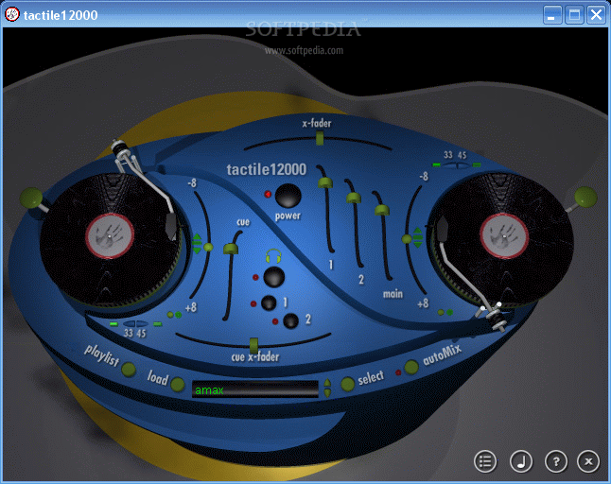Set left turntable speed to 45
This screenshot has width=611, height=484.
tap(142, 324)
